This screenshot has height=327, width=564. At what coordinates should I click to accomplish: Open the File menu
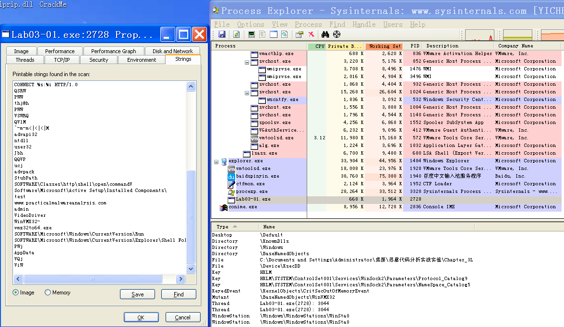[x=222, y=24]
